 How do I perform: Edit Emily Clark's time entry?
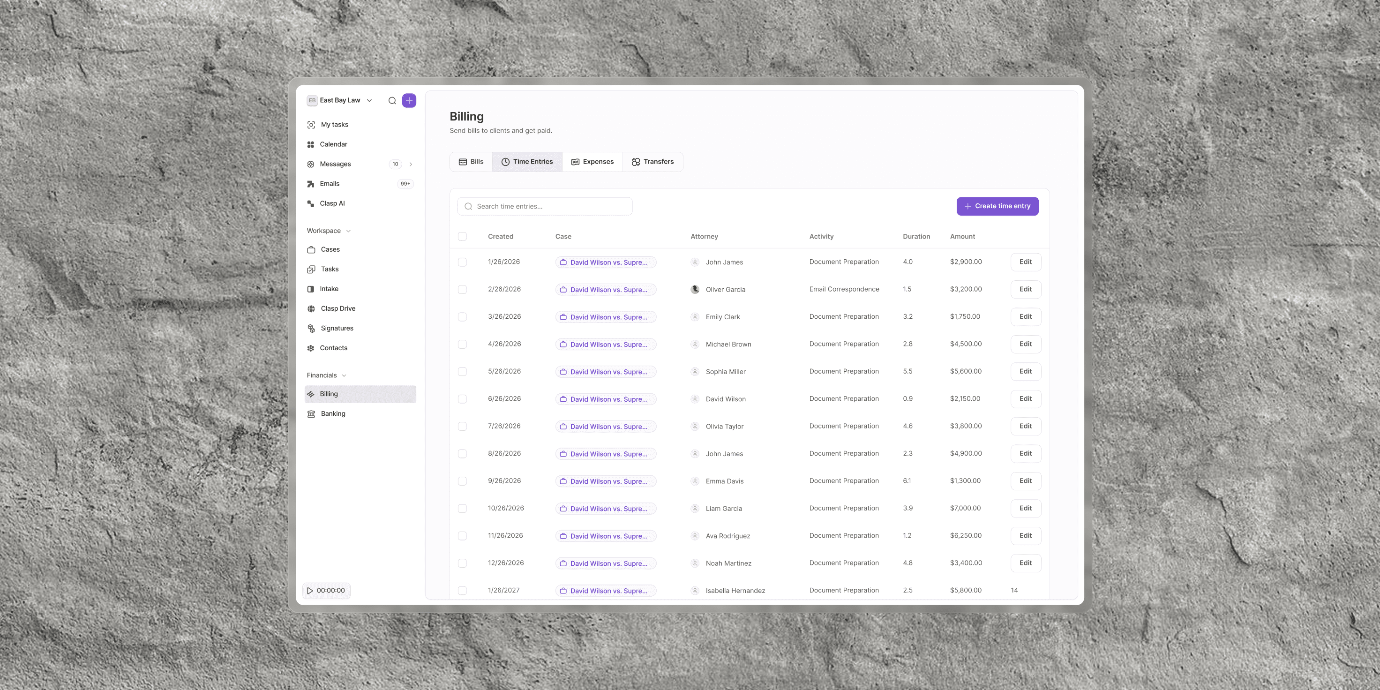click(x=1025, y=316)
